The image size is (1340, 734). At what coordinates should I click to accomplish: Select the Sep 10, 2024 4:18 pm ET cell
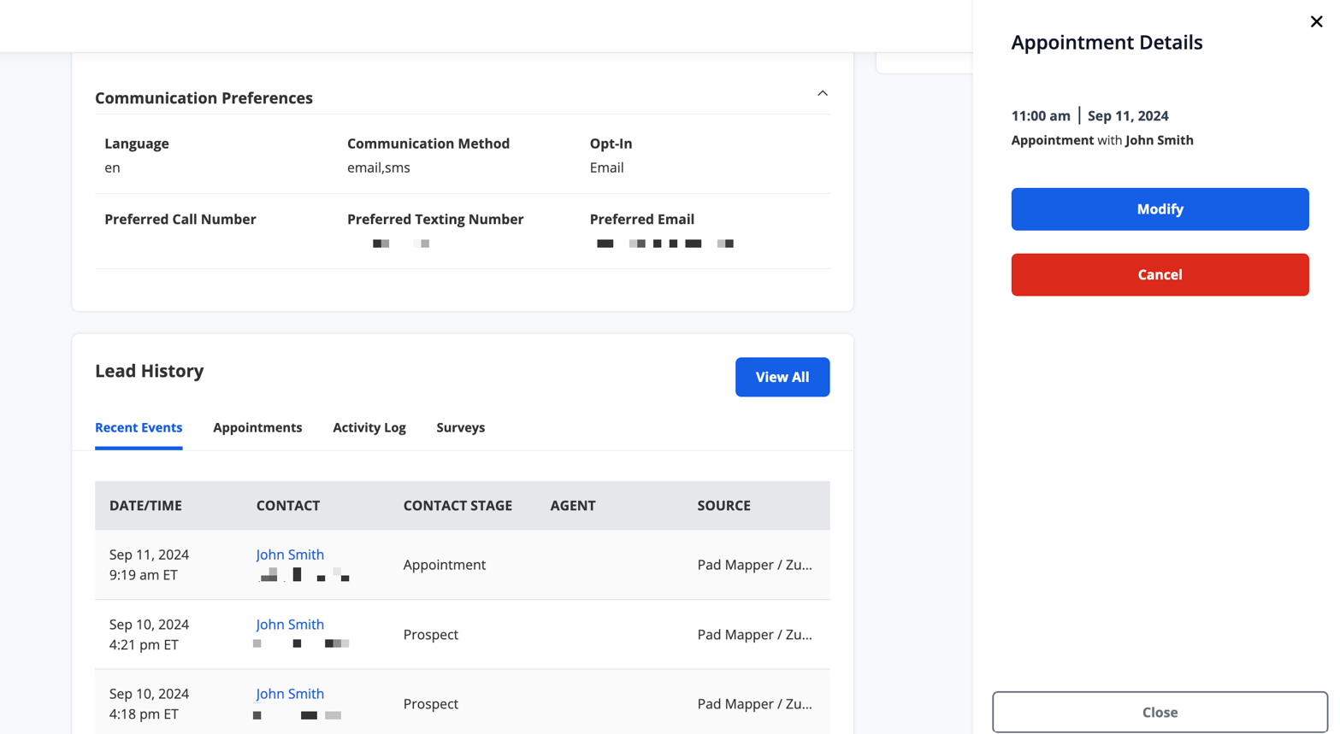pyautogui.click(x=150, y=704)
